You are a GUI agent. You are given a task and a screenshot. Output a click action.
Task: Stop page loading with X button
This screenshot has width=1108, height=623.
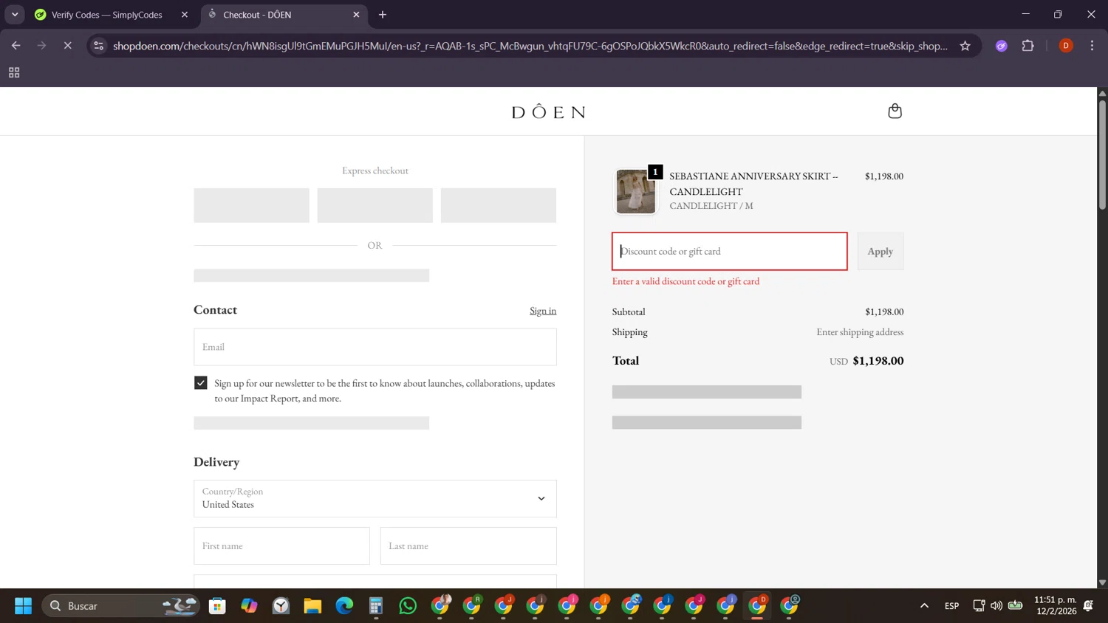67,46
